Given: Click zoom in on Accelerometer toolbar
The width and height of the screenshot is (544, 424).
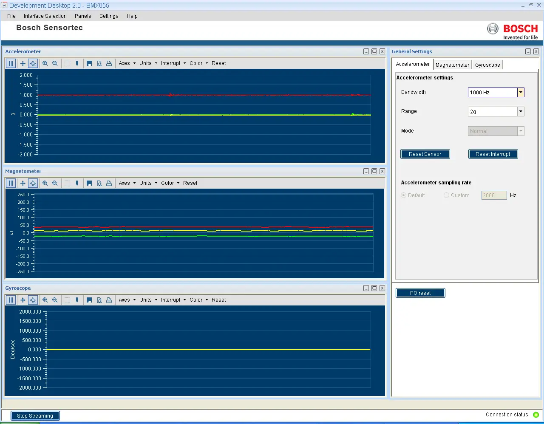Looking at the screenshot, I should click(x=45, y=63).
